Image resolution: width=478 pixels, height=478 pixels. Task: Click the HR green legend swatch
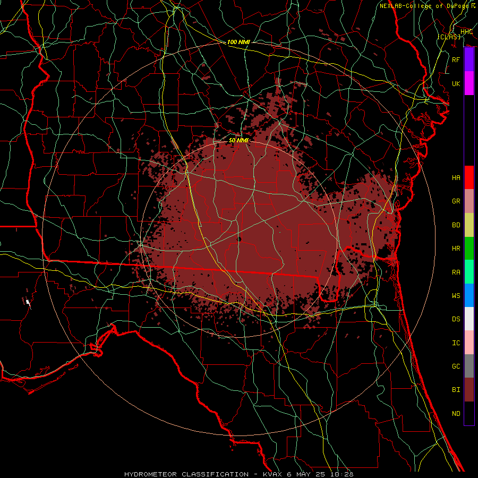coord(469,248)
